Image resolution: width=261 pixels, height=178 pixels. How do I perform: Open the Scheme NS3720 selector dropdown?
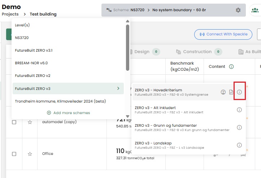pyautogui.click(x=170, y=10)
